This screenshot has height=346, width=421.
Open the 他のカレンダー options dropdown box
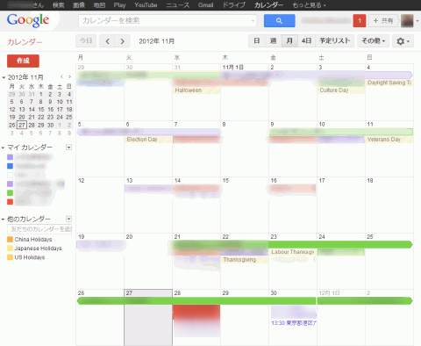(x=68, y=219)
